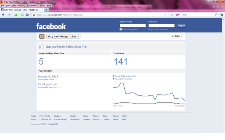The height and width of the screenshot is (140, 225).
Task: Open the History menu
Action: click(x=22, y=6)
